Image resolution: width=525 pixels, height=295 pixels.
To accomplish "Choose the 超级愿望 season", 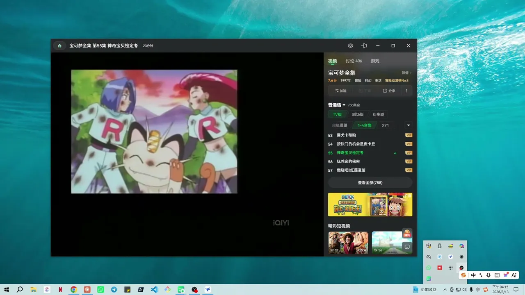I will click(340, 125).
